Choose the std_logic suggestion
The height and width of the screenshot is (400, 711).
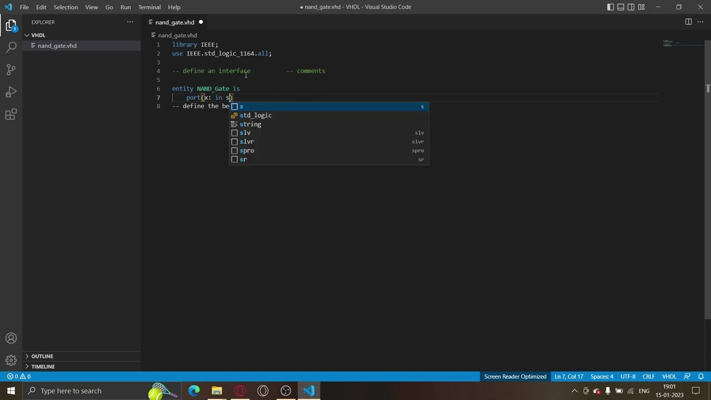[x=329, y=115]
